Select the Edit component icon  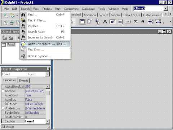point(112,22)
